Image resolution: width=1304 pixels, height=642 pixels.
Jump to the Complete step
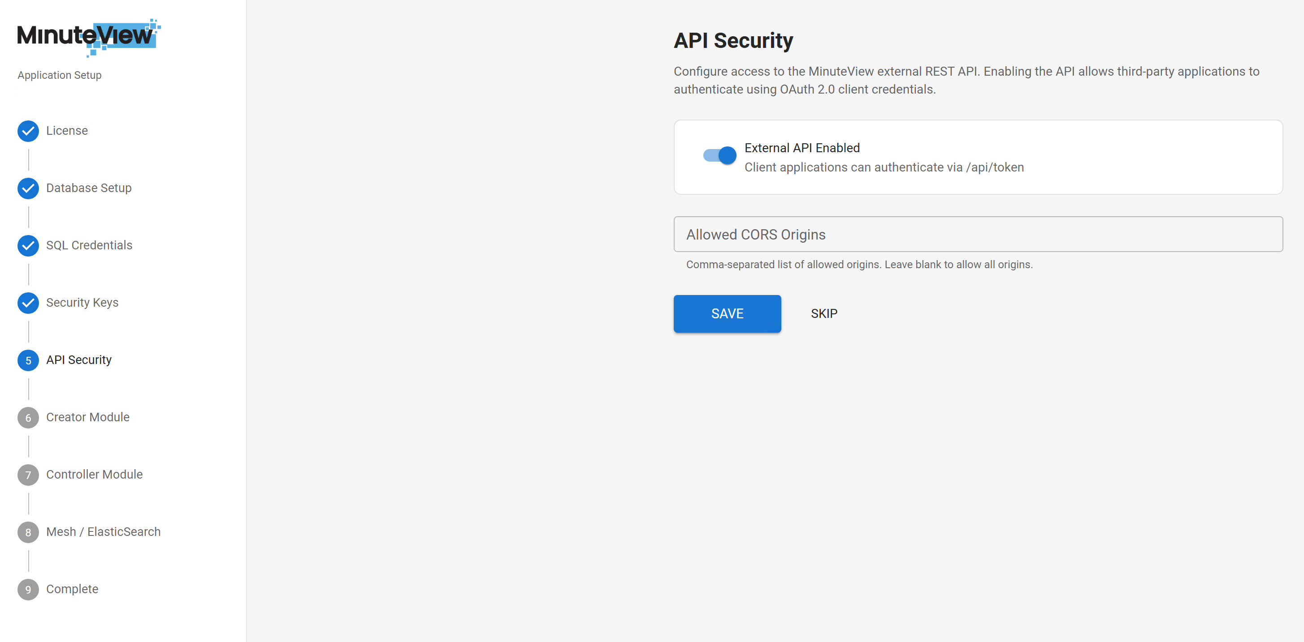click(72, 590)
